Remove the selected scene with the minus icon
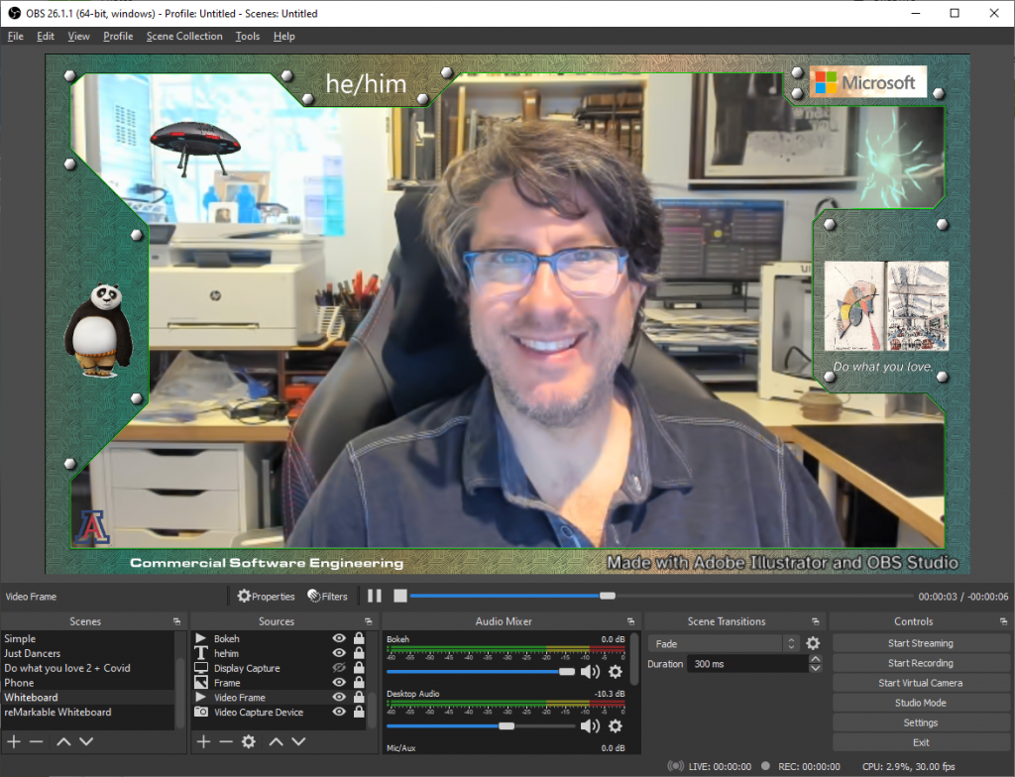The width and height of the screenshot is (1015, 777). point(37,741)
